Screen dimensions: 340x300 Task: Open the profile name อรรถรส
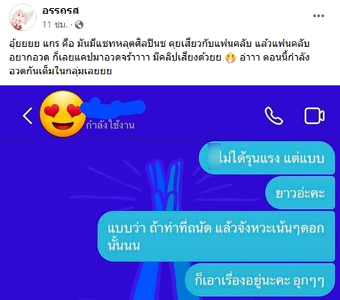click(x=61, y=11)
